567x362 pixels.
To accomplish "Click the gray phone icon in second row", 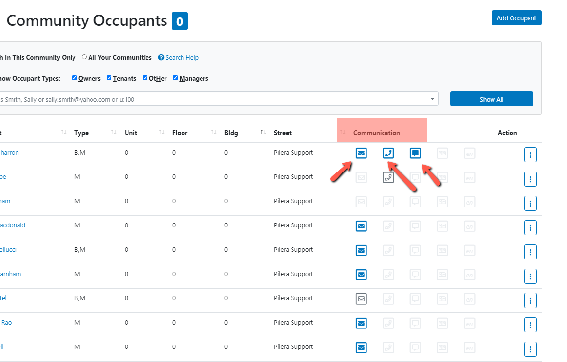I will pos(388,177).
